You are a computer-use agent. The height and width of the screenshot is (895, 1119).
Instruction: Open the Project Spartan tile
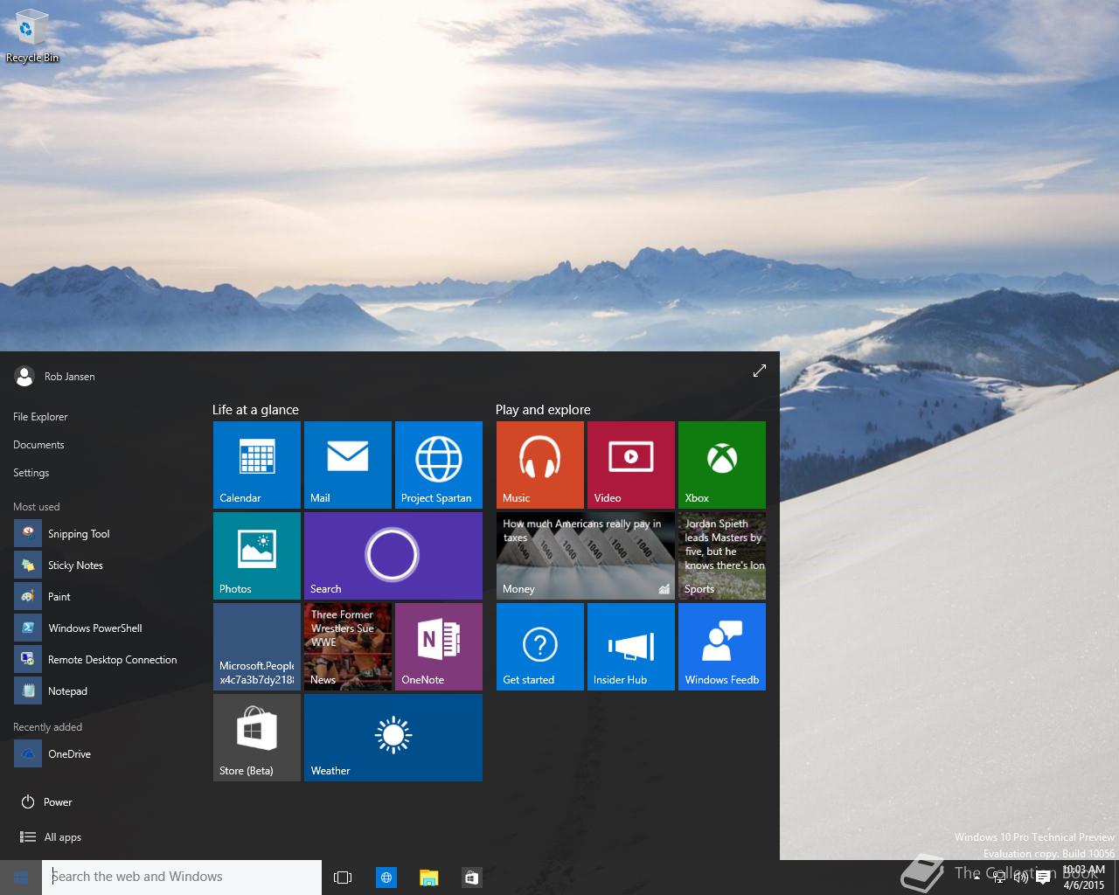click(x=439, y=465)
